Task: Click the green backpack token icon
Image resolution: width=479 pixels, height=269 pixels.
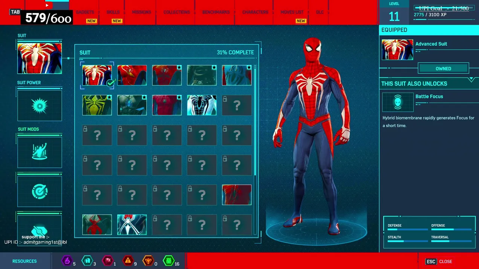Action: pyautogui.click(x=168, y=261)
